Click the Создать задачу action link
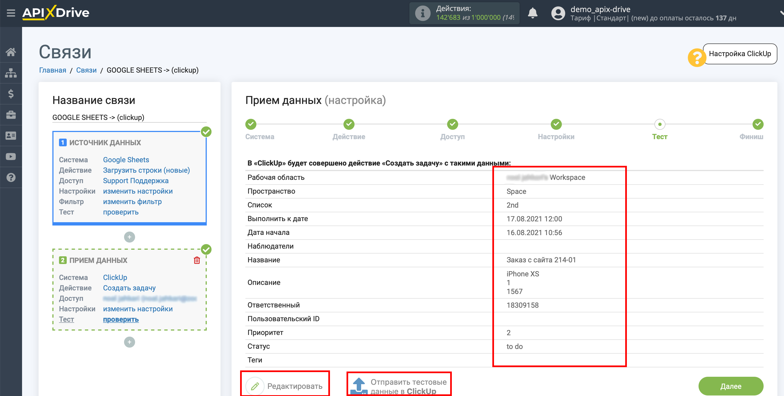The width and height of the screenshot is (784, 396). point(129,288)
